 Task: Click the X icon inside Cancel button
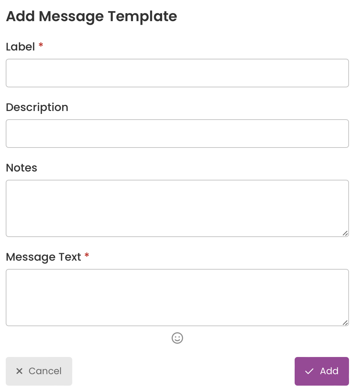tap(19, 371)
